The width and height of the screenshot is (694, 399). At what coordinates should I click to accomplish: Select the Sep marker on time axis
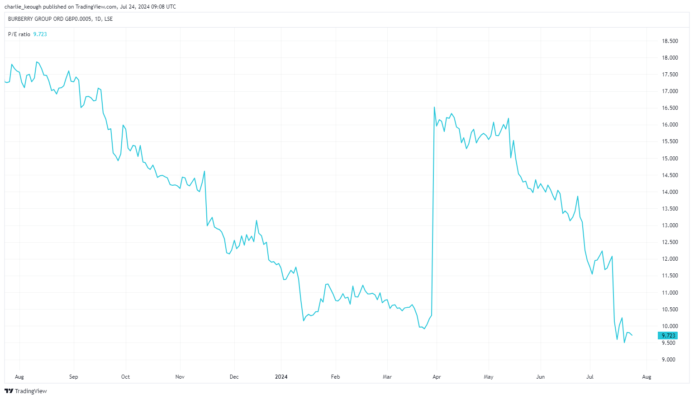(74, 377)
